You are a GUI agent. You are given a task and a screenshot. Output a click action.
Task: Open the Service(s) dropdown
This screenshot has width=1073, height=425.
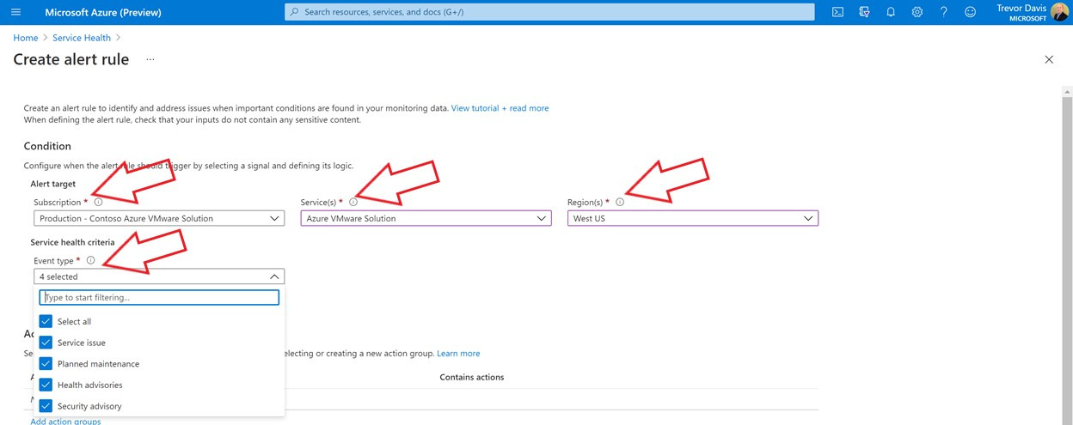(426, 218)
